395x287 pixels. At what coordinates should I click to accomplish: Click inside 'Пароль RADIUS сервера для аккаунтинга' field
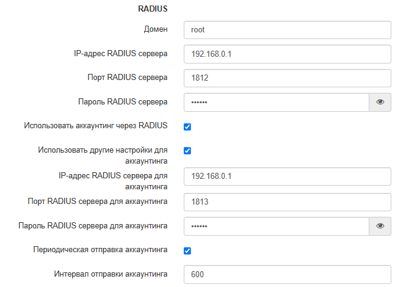click(x=277, y=226)
